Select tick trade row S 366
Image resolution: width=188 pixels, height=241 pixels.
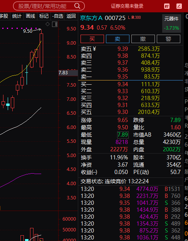pyautogui.click(x=131, y=203)
